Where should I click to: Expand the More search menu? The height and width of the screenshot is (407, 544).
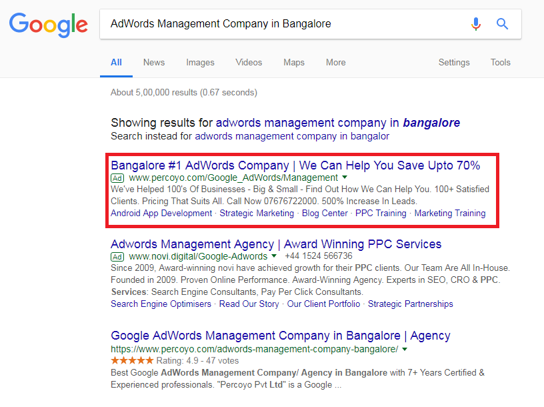pos(335,63)
